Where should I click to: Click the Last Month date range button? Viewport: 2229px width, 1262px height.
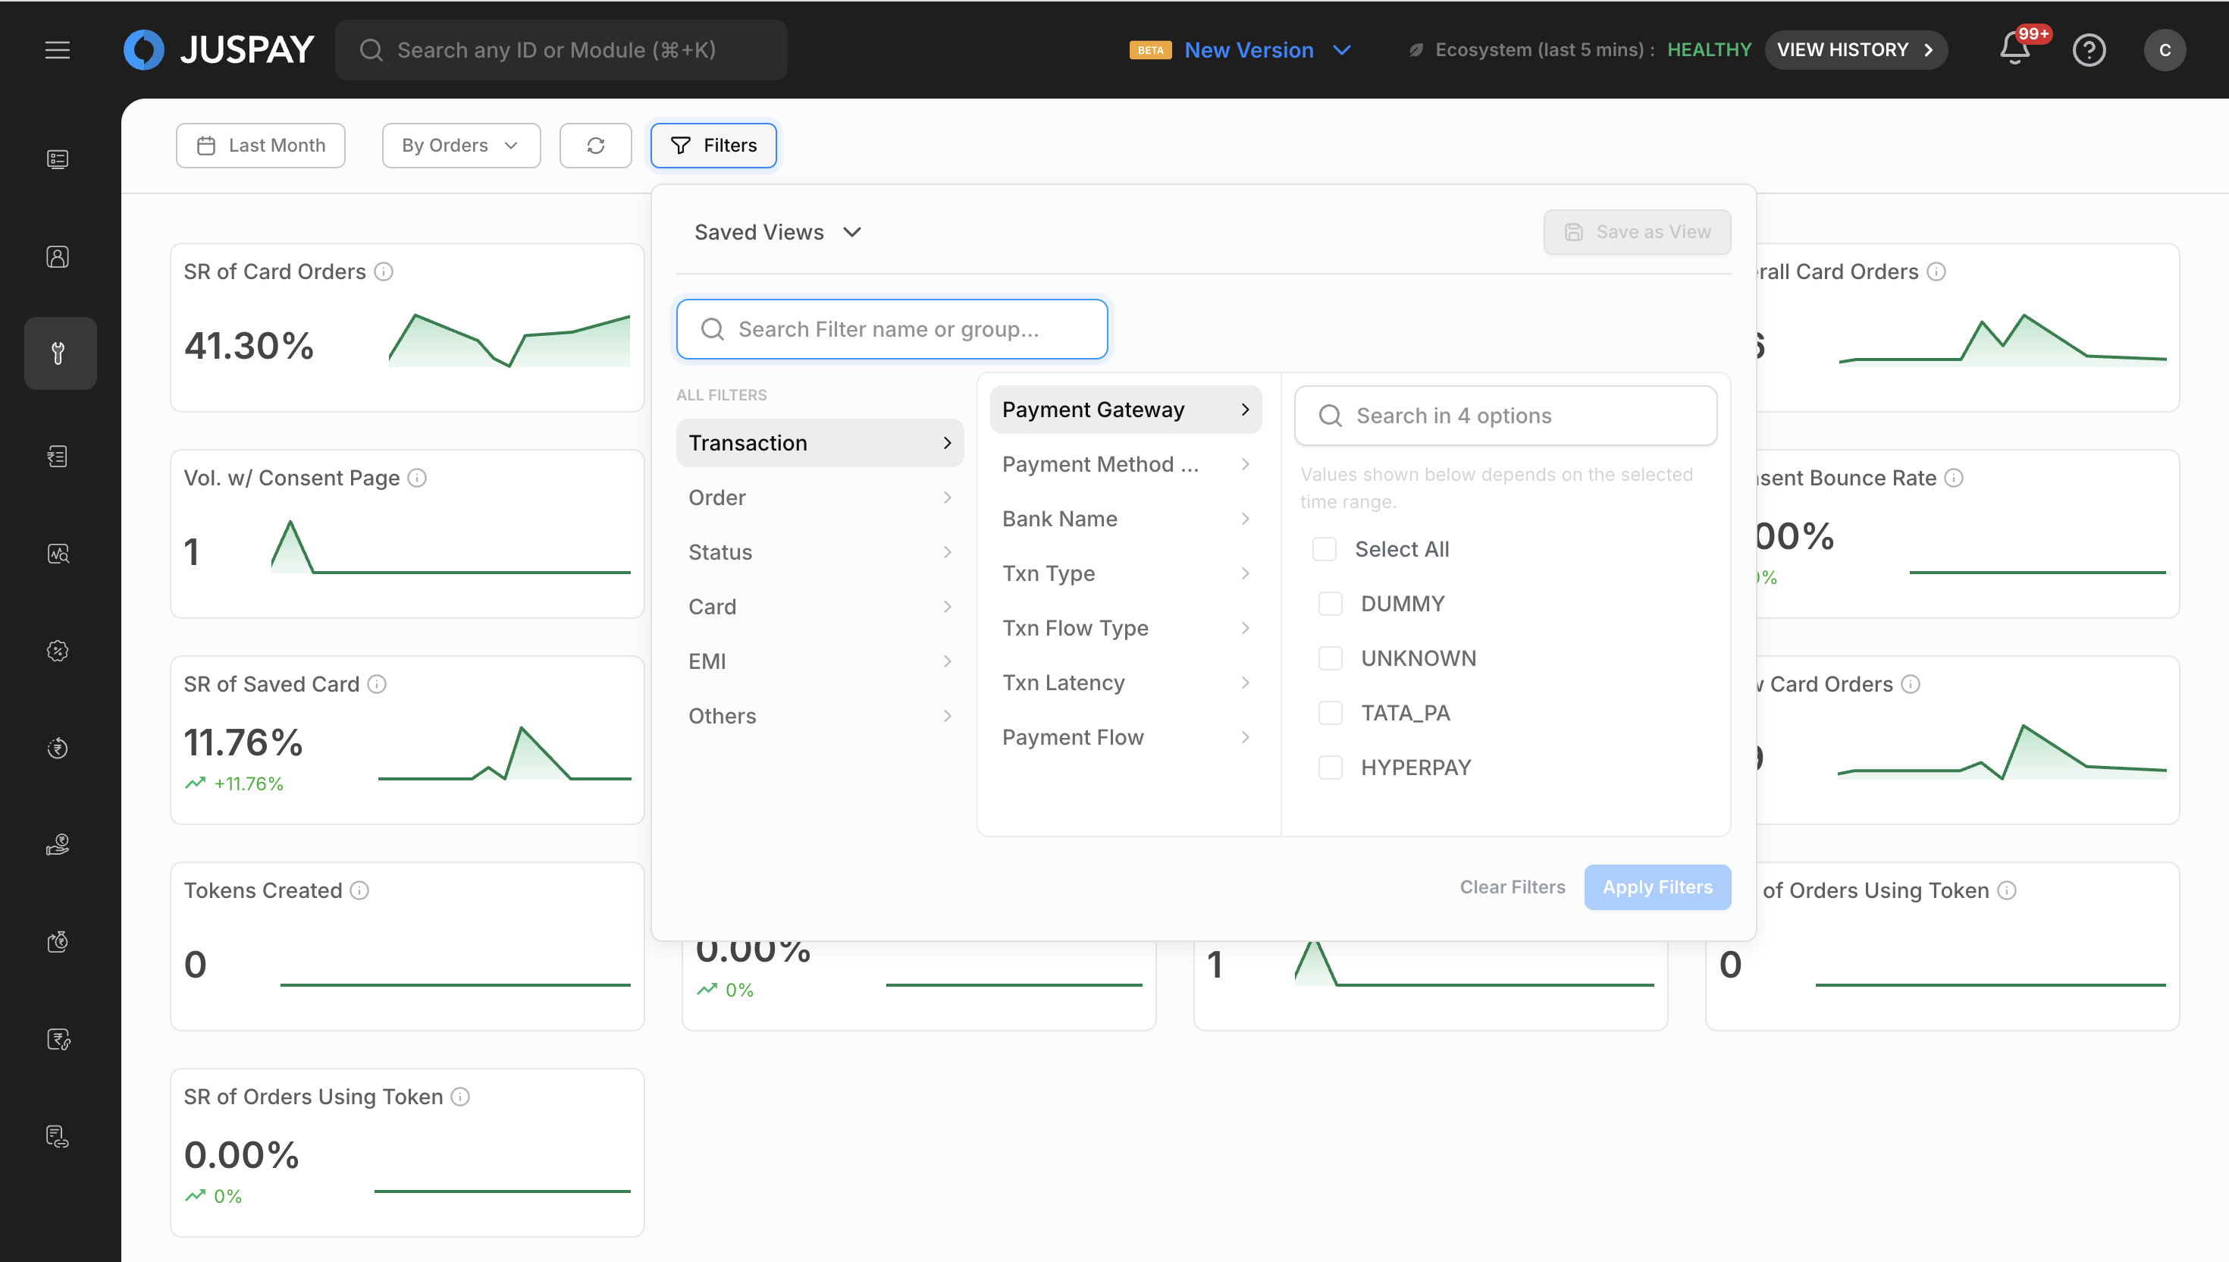pyautogui.click(x=261, y=146)
